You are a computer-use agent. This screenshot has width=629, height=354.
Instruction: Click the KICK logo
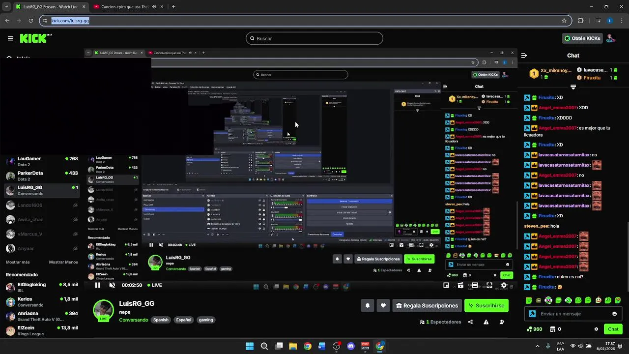pos(35,38)
